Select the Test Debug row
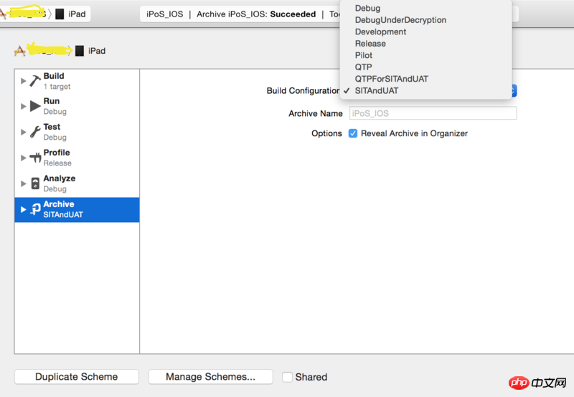 point(77,132)
